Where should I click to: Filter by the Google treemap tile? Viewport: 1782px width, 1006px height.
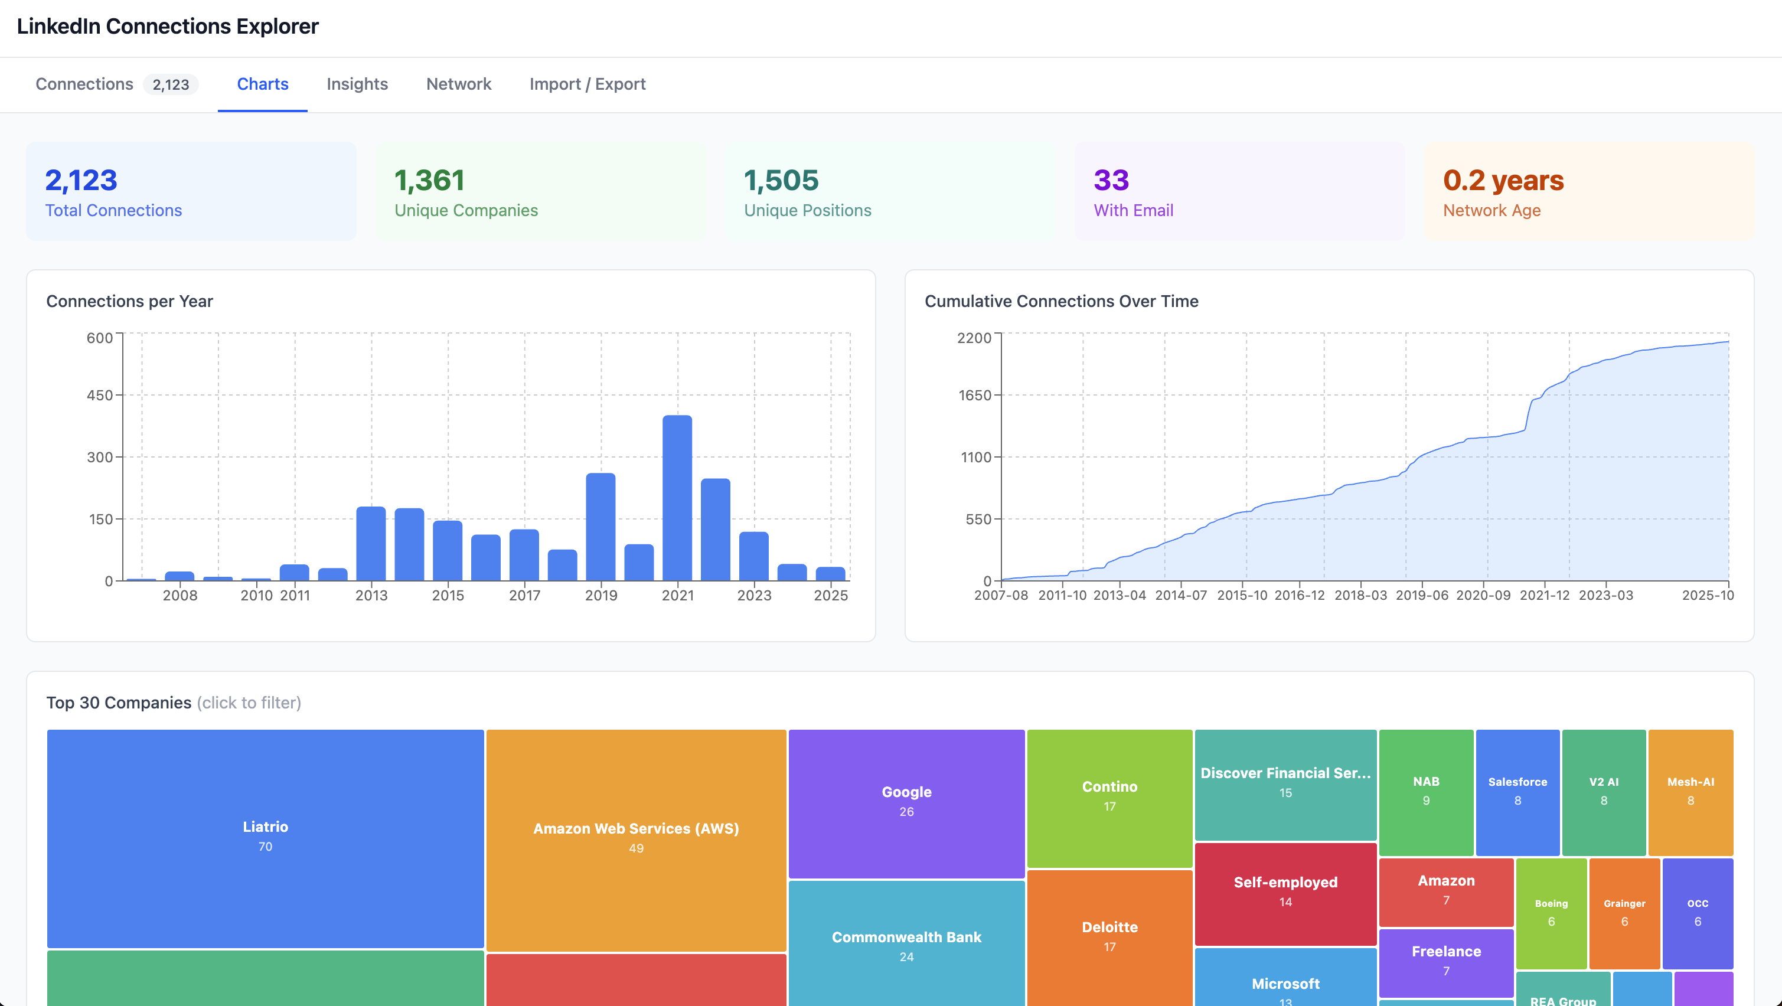(907, 804)
